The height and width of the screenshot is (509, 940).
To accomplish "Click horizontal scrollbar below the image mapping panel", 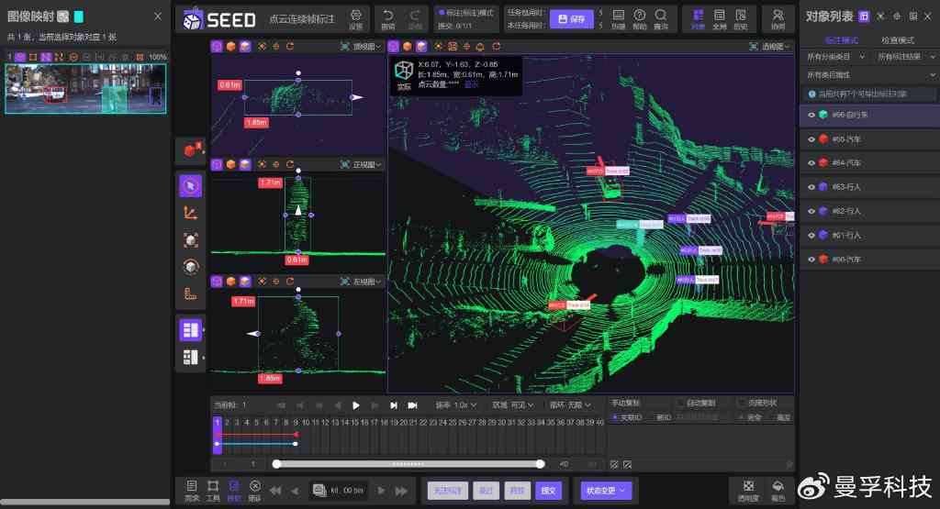I will tap(85, 502).
